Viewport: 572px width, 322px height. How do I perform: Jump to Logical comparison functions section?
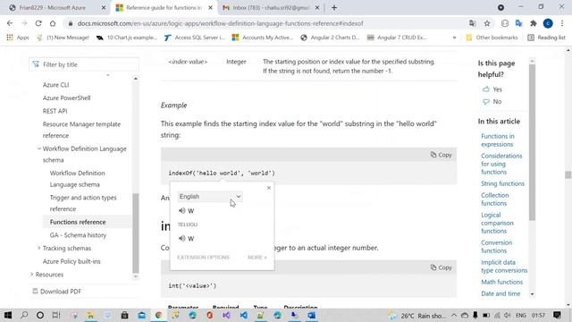tap(497, 223)
